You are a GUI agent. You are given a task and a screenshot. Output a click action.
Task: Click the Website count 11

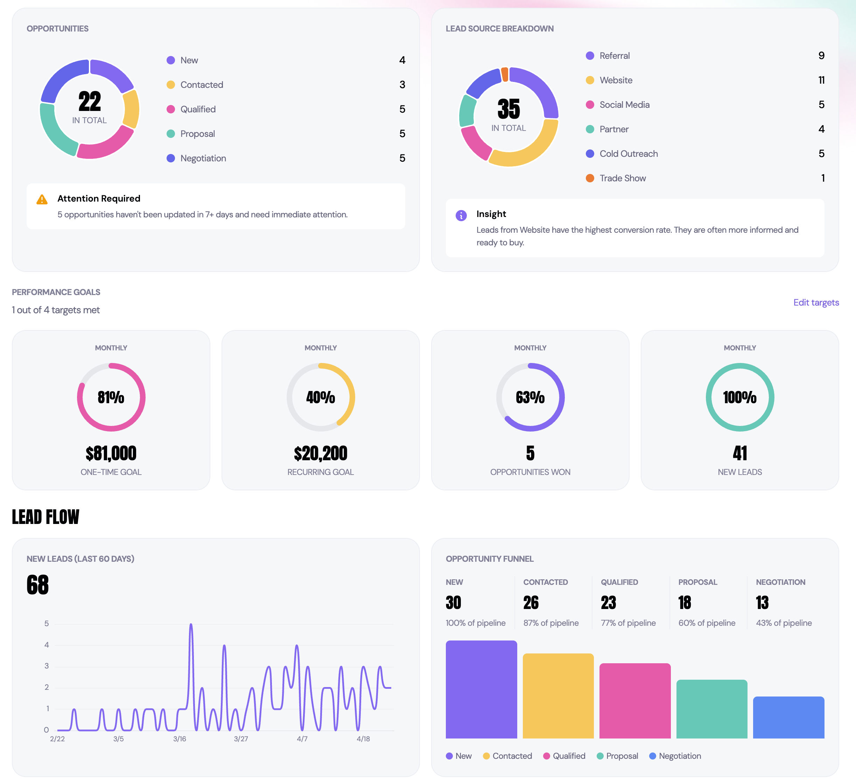tap(821, 80)
